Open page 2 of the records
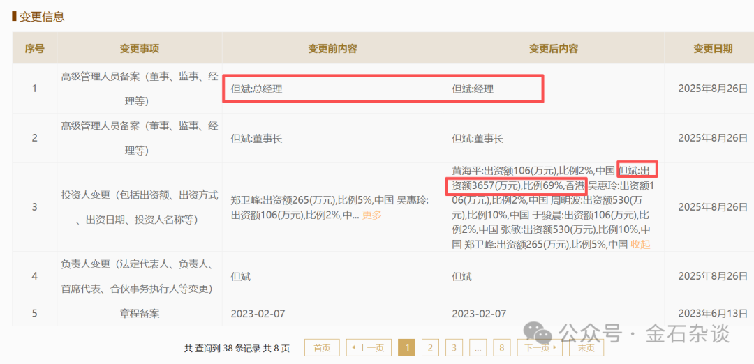This screenshot has height=364, width=754. click(430, 348)
